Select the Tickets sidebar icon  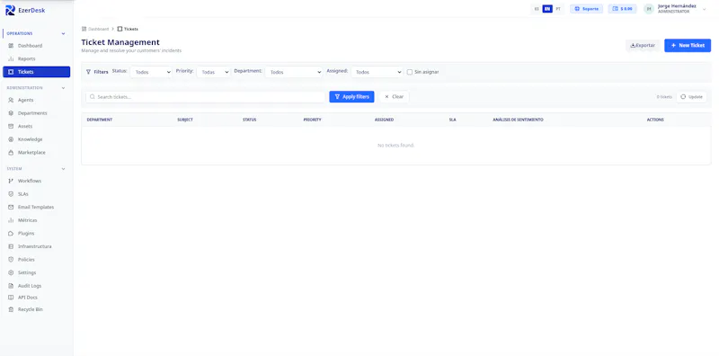[x=11, y=72]
